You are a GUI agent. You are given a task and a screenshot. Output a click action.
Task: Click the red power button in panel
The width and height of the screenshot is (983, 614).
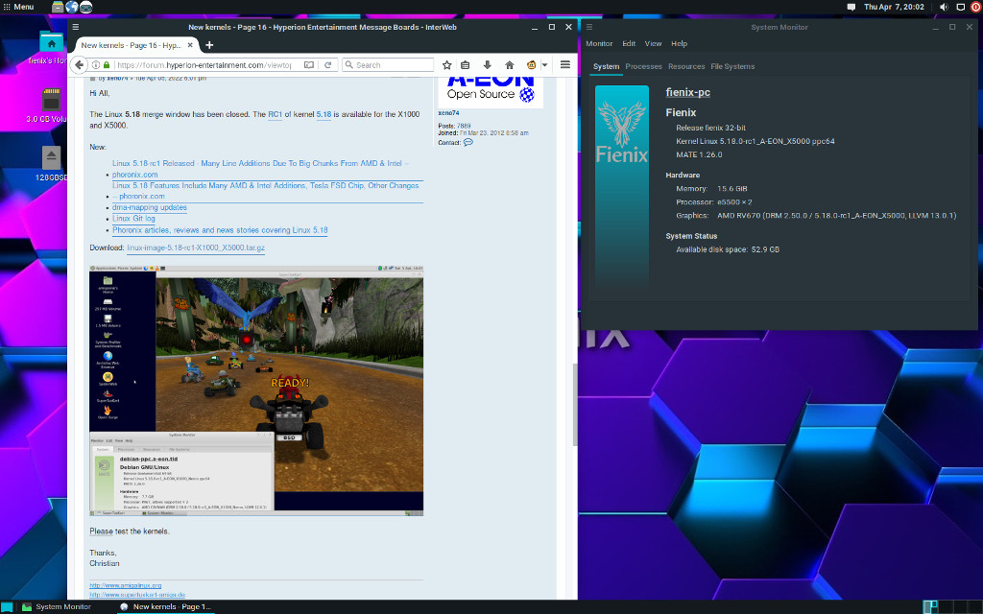pyautogui.click(x=975, y=7)
